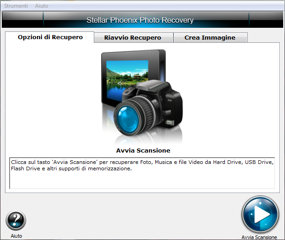Viewport: 285px width, 240px height.
Task: Click the camera and photo frame image
Action: pyautogui.click(x=142, y=96)
